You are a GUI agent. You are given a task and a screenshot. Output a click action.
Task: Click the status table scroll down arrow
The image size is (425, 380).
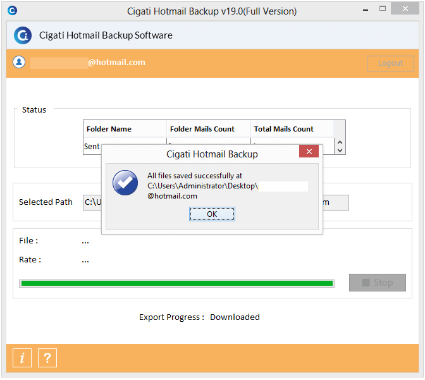[340, 150]
